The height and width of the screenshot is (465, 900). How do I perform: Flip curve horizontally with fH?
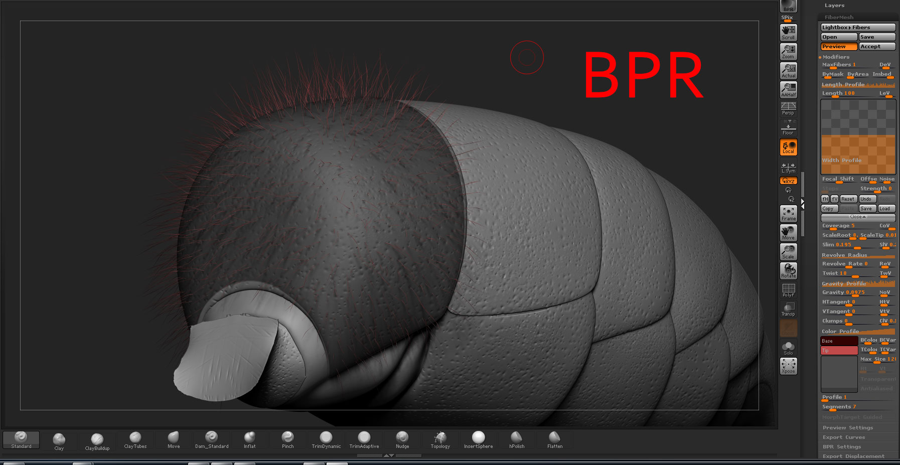coord(825,199)
